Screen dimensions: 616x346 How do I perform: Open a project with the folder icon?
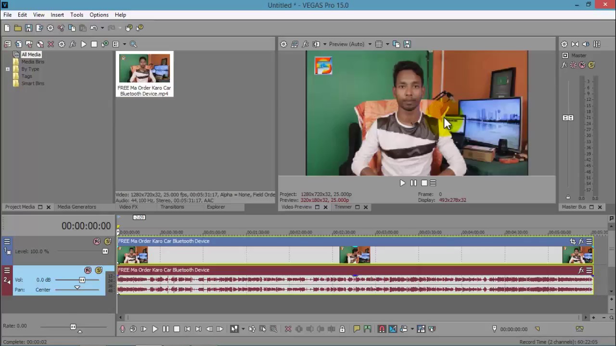coord(18,28)
